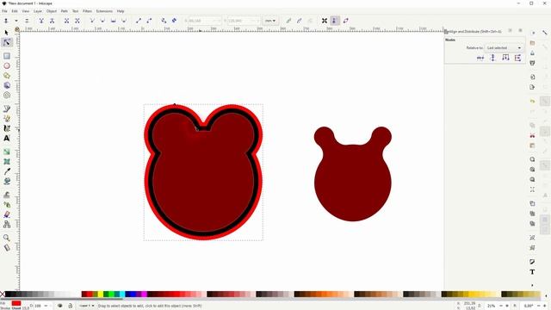
Task: Select the Measure tool
Action: (7, 247)
